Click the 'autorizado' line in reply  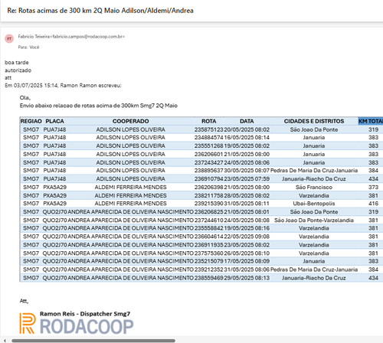18,70
